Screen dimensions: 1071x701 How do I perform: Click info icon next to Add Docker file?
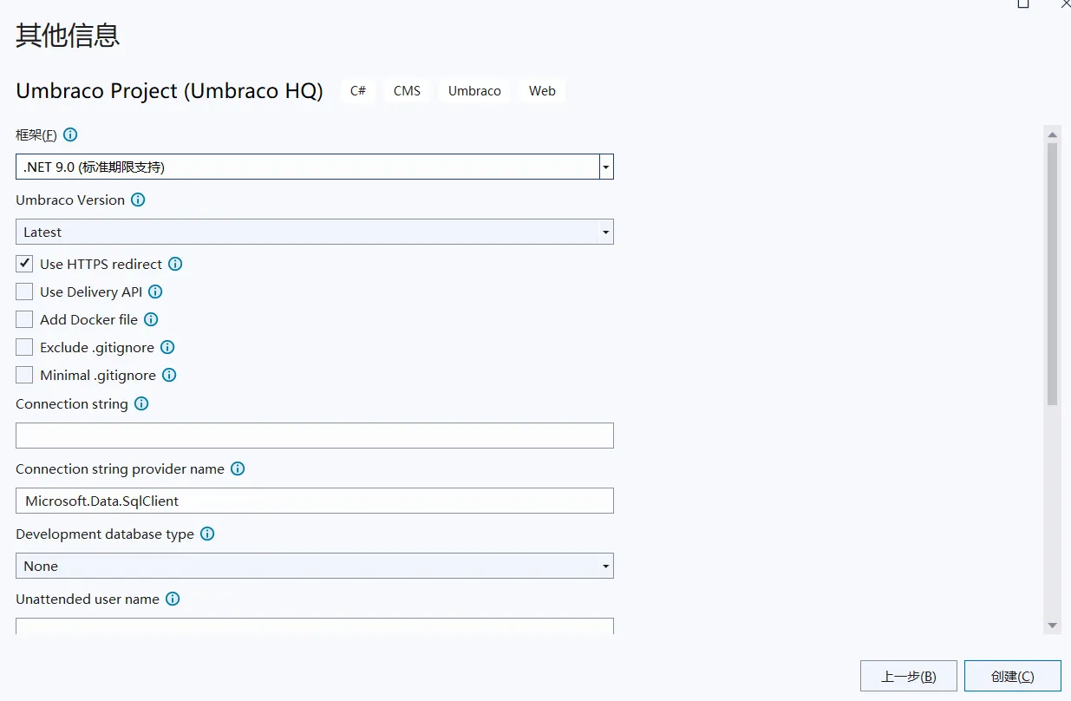coord(151,319)
